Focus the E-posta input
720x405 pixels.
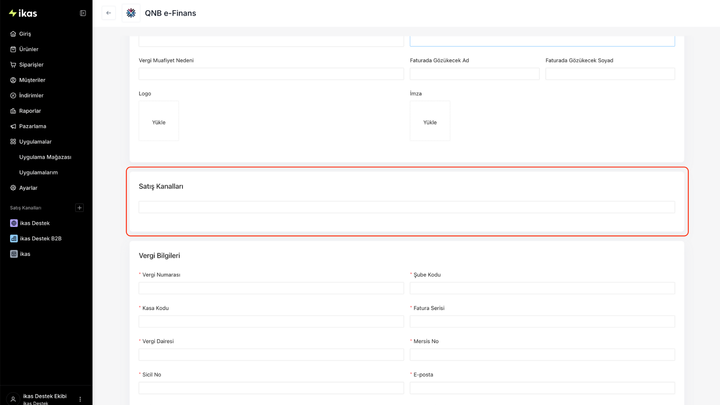(x=542, y=388)
